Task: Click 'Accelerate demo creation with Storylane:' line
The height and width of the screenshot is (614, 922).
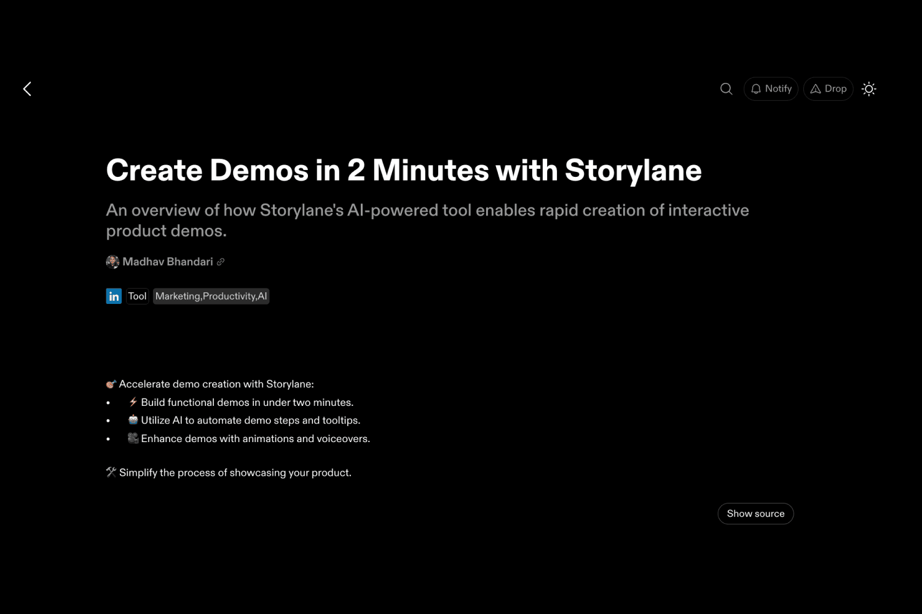Action: coord(210,384)
